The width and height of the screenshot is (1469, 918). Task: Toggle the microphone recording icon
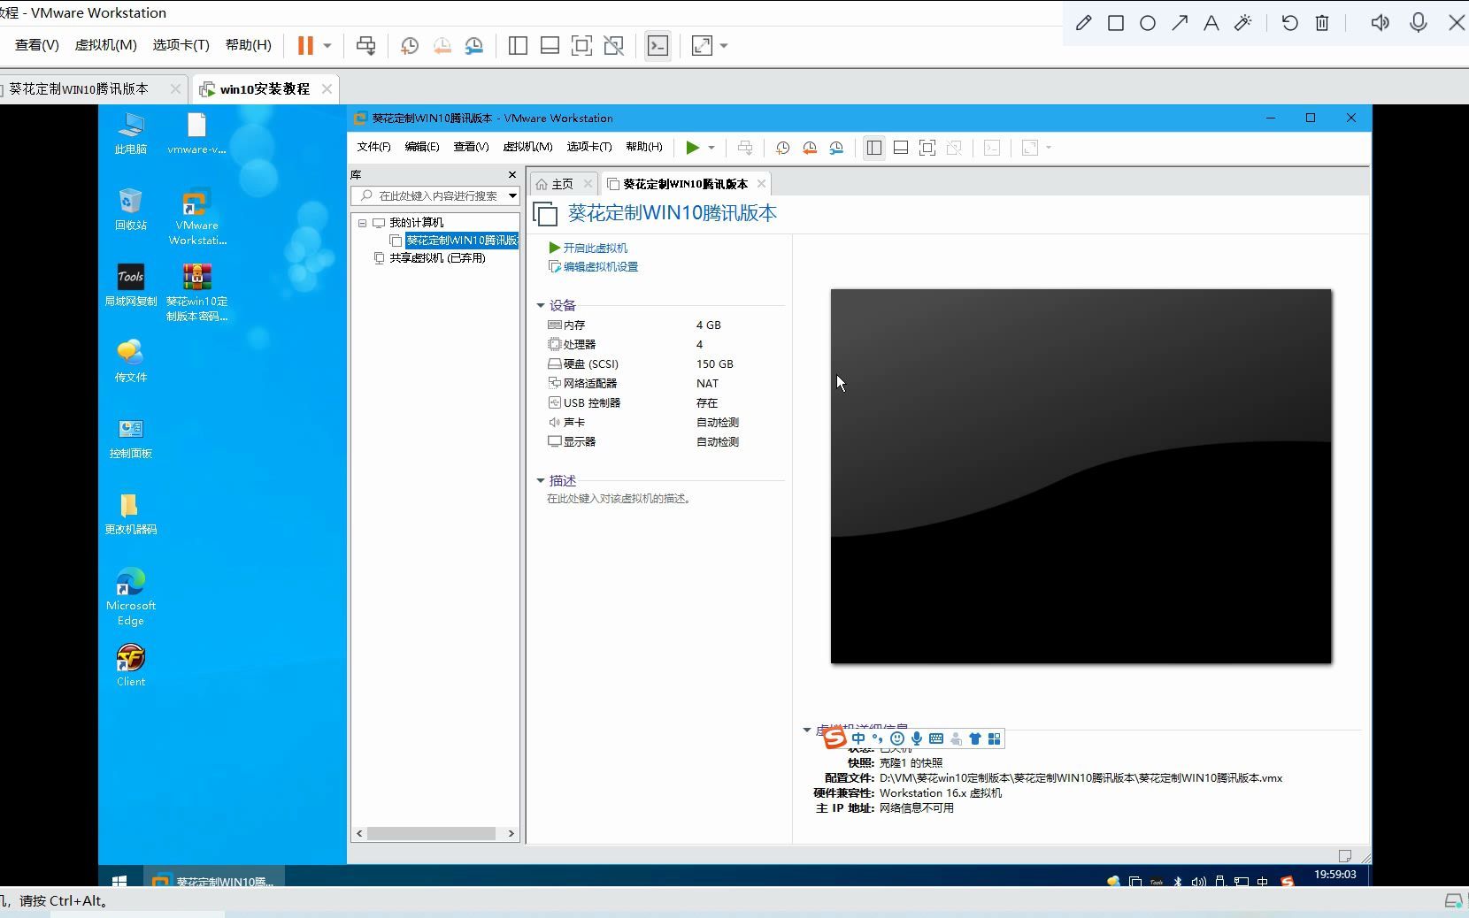(x=1419, y=23)
